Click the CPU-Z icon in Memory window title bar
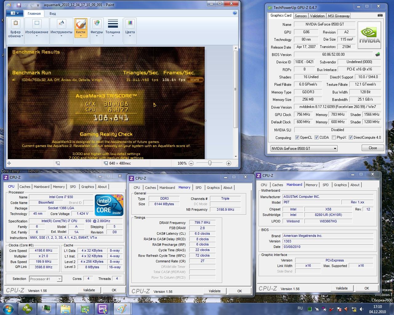This screenshot has height=315, width=394. (131, 178)
